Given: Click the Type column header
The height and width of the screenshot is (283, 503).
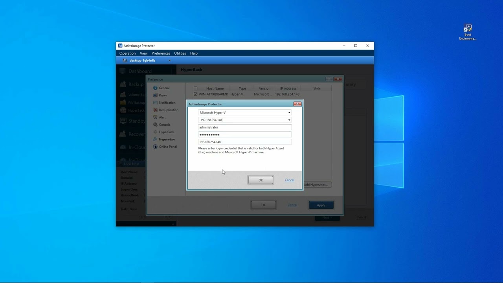Looking at the screenshot, I should pyautogui.click(x=242, y=88).
